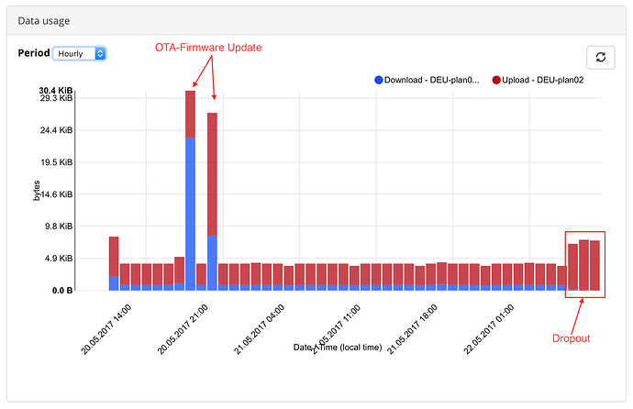Click the Period dropdown stepper arrows
The width and height of the screenshot is (633, 409).
pos(100,53)
